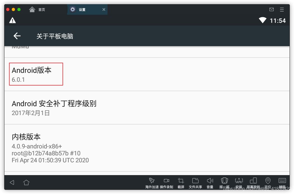Tap the Android版本 6.0.1 entry
This screenshot has height=194, width=294.
click(147, 74)
